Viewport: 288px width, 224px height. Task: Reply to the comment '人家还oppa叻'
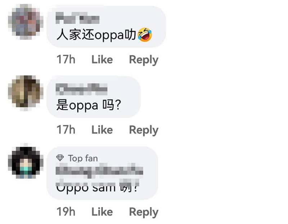(x=144, y=60)
